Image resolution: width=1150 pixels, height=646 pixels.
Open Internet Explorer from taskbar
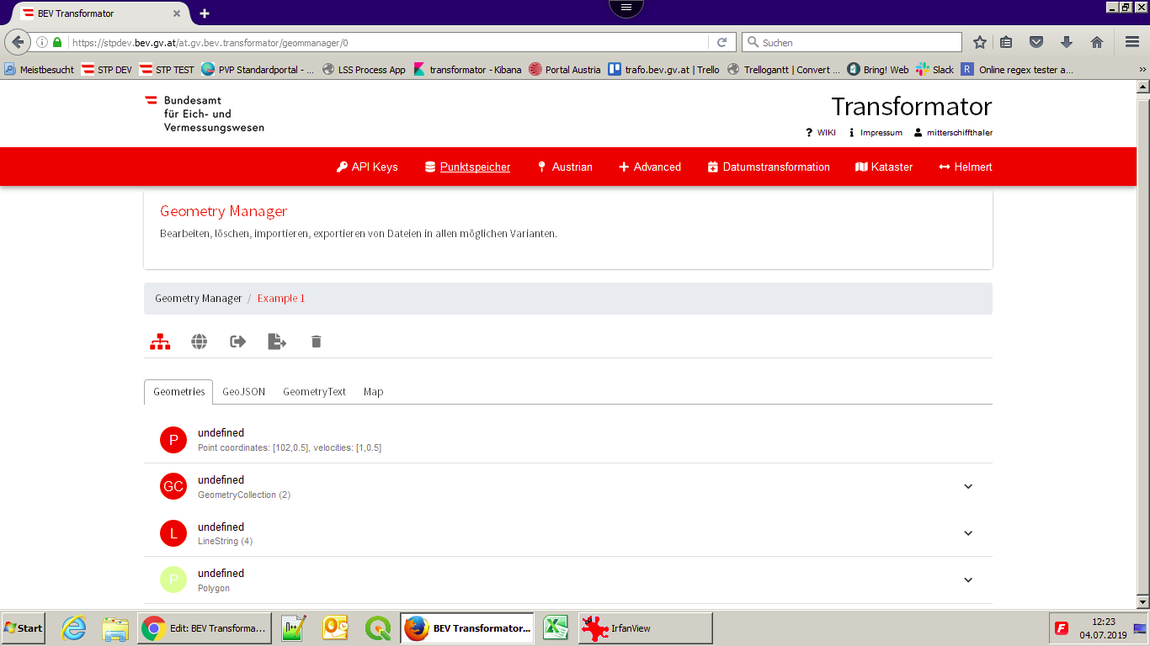coord(74,628)
